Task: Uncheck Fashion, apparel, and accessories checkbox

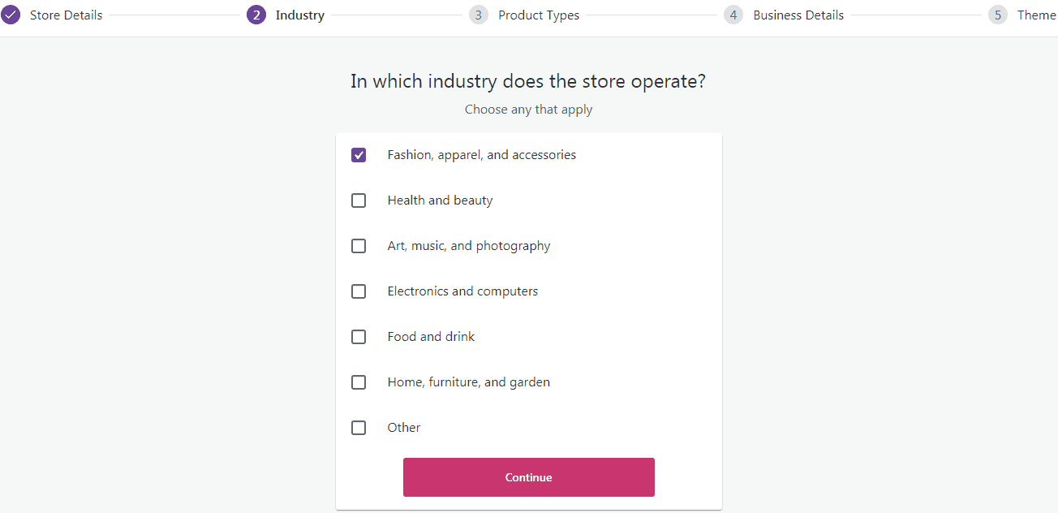Action: click(359, 155)
